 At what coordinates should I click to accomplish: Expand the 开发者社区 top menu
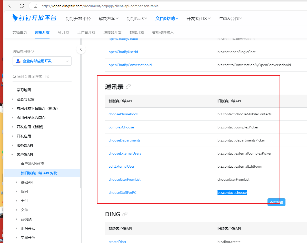point(199,18)
